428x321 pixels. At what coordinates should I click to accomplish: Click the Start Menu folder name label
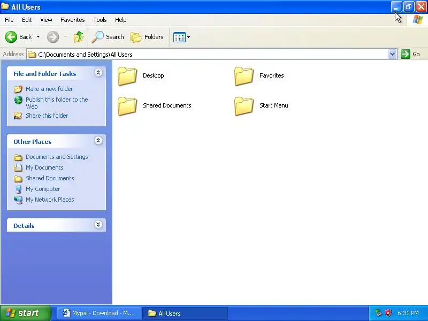(x=274, y=105)
